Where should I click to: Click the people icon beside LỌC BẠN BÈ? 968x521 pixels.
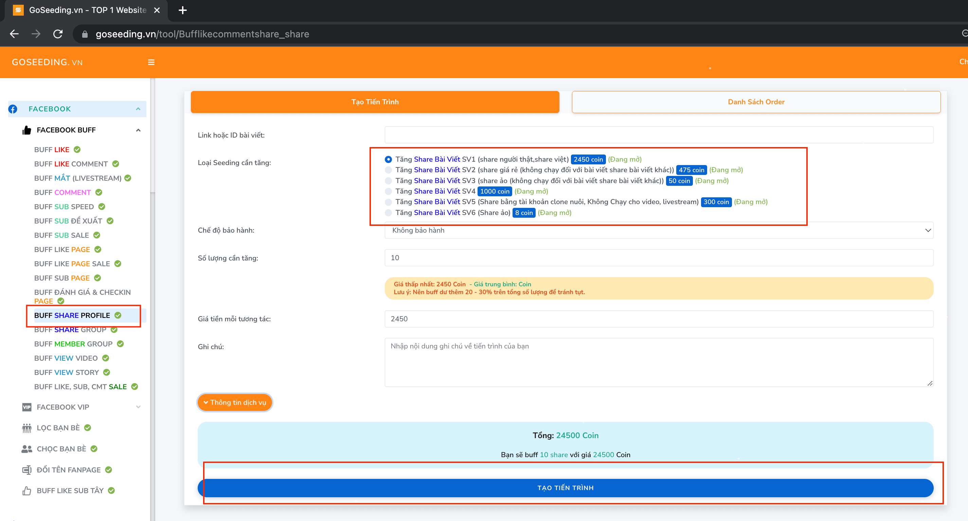tap(27, 428)
